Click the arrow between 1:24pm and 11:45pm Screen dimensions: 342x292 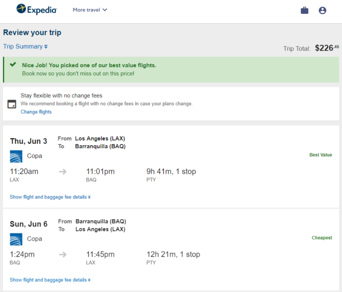tap(63, 255)
